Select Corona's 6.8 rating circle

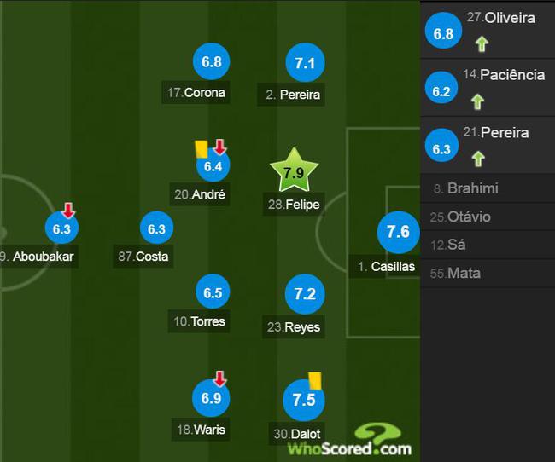coord(212,61)
